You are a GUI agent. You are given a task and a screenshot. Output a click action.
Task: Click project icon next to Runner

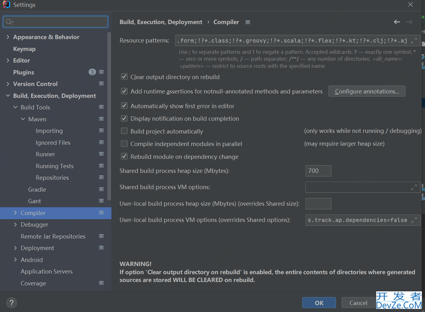click(x=101, y=154)
